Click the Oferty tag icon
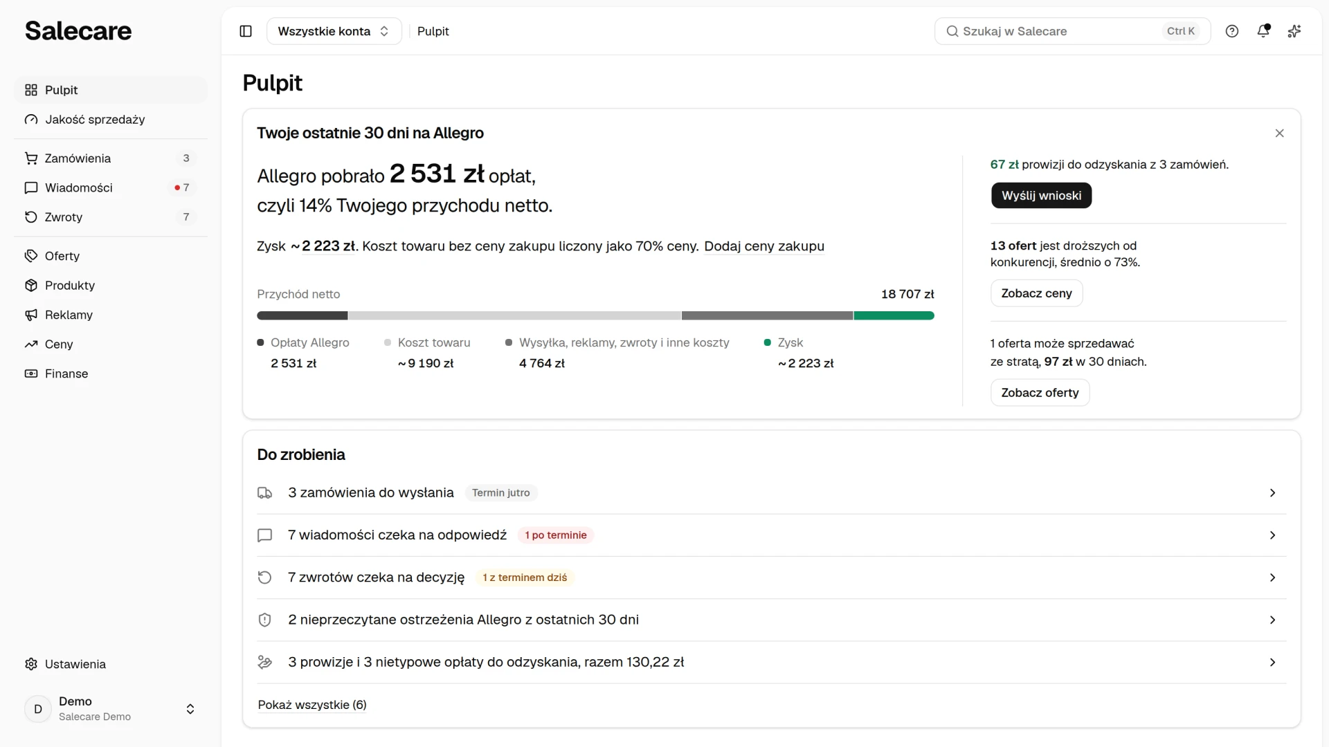The image size is (1329, 747). pos(31,256)
